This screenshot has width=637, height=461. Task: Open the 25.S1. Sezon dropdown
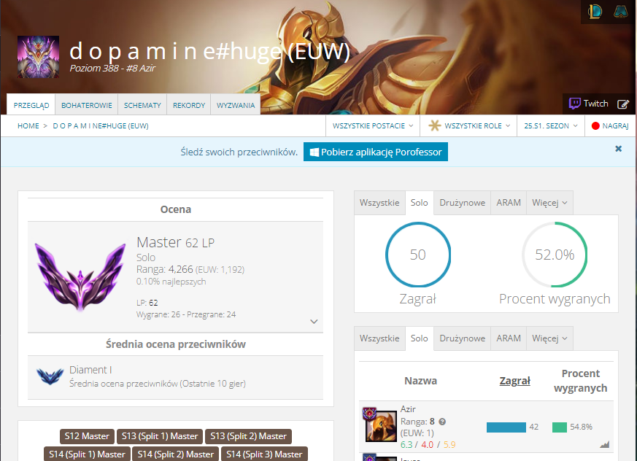(x=551, y=126)
